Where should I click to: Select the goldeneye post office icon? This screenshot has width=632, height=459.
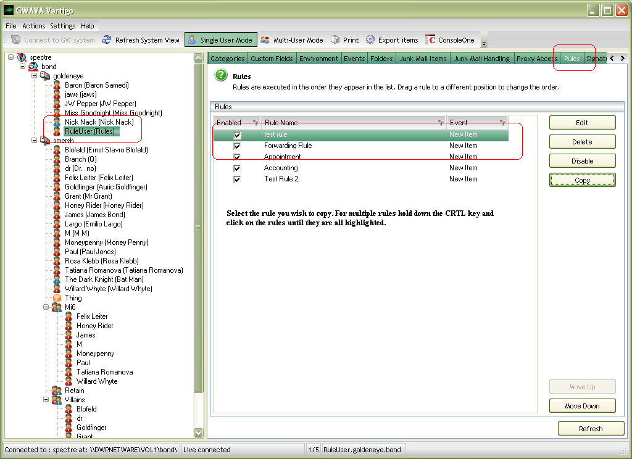click(45, 76)
